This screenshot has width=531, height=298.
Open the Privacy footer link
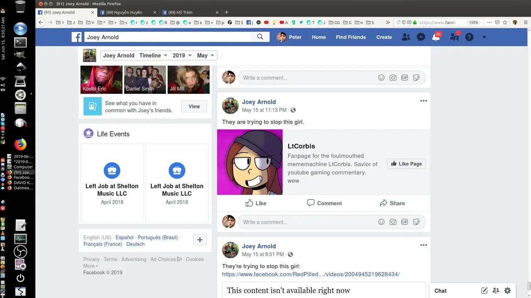pyautogui.click(x=91, y=260)
